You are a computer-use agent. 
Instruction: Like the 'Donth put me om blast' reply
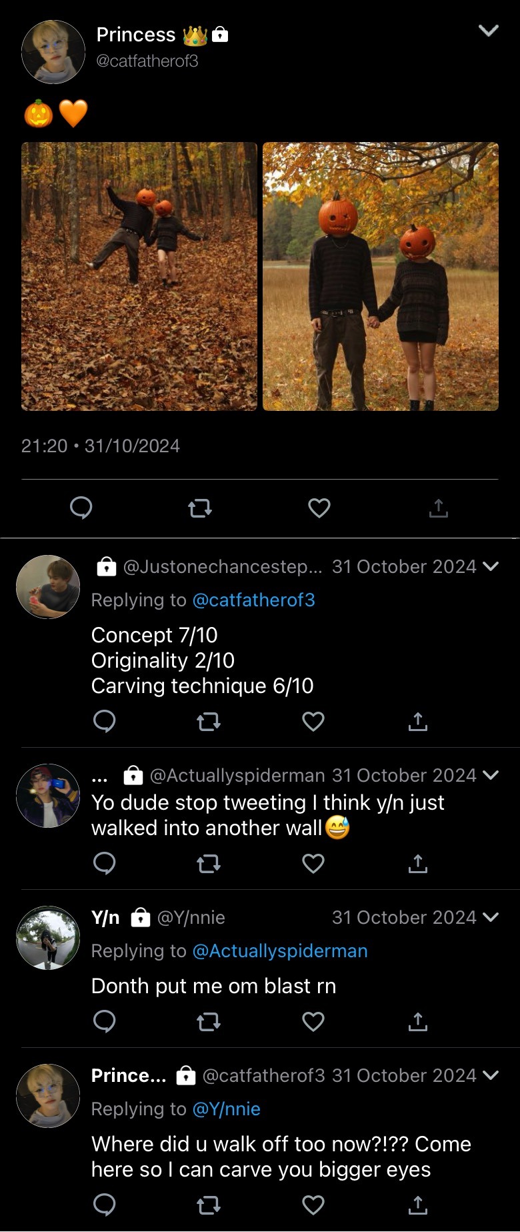[x=313, y=1022]
